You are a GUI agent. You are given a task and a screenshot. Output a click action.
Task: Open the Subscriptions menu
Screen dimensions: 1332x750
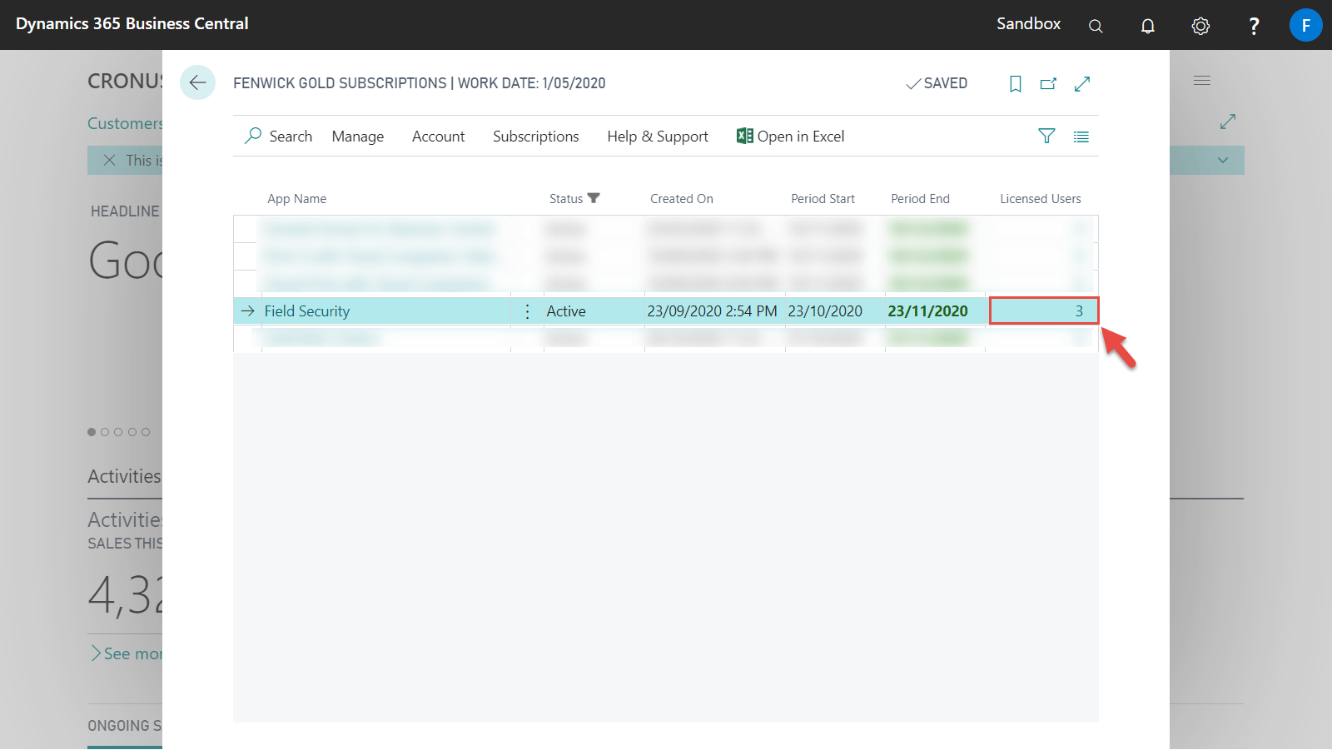(x=536, y=137)
